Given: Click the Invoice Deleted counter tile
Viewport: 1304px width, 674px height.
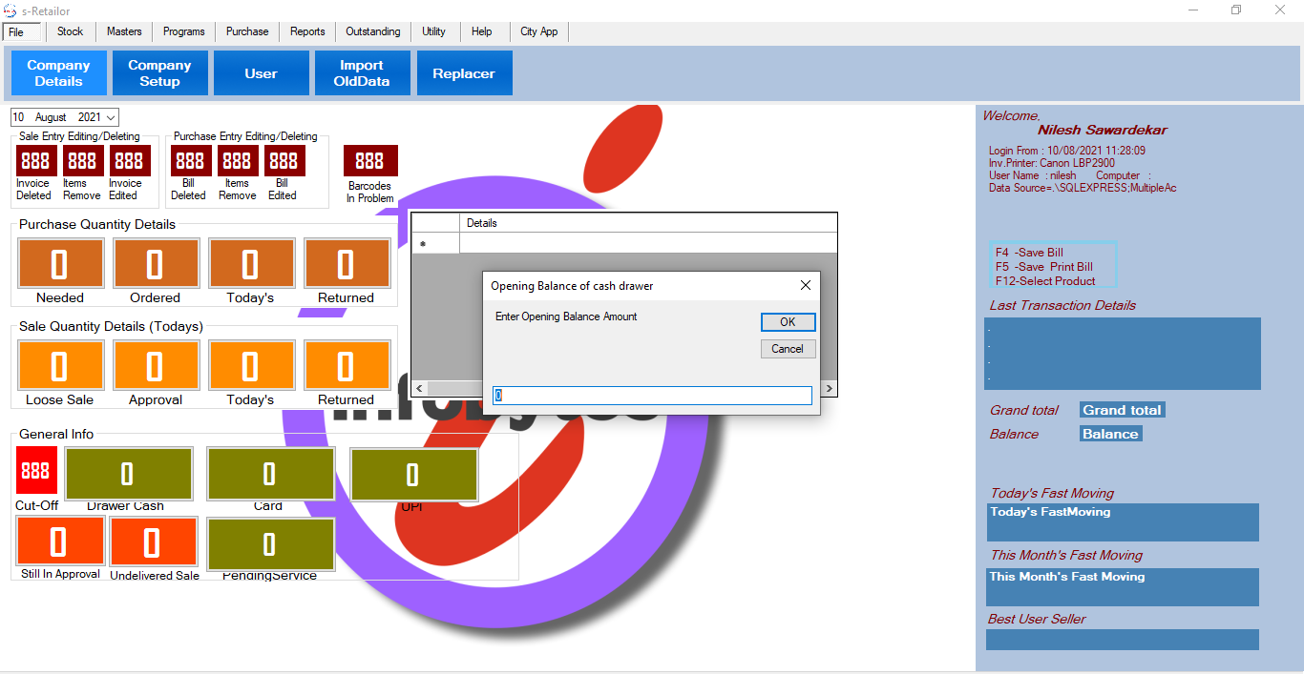Looking at the screenshot, I should (35, 160).
